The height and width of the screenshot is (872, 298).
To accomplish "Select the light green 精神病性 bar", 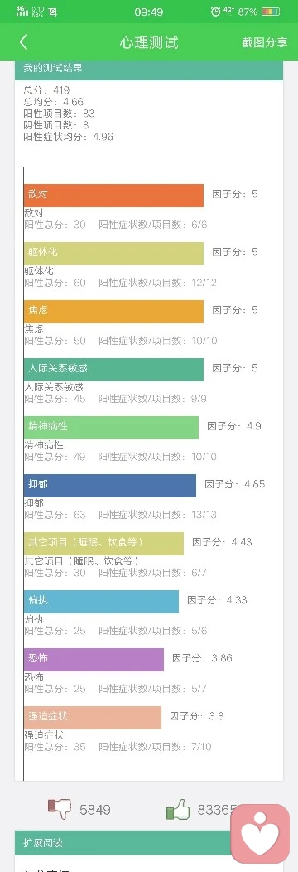I will tap(111, 427).
